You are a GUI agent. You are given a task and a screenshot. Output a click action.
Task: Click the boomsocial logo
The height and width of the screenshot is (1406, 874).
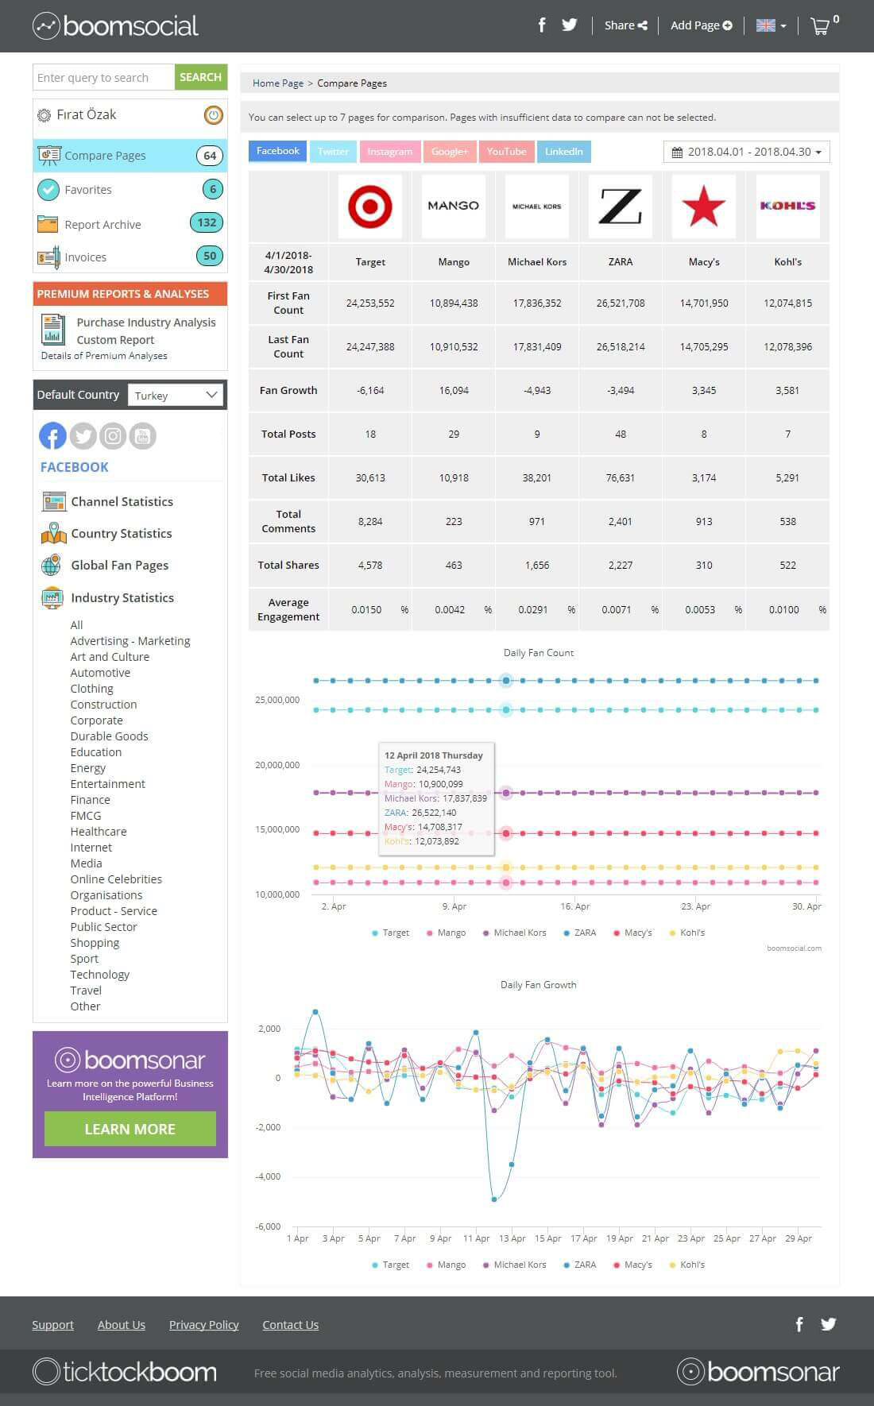[x=116, y=25]
